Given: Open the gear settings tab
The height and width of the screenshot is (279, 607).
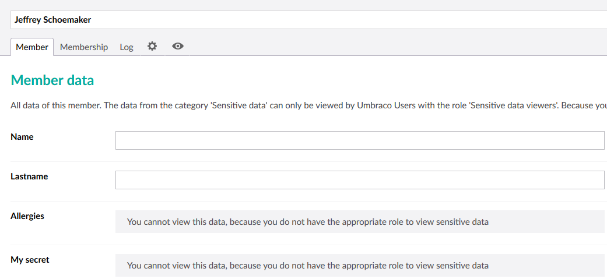Looking at the screenshot, I should tap(152, 47).
